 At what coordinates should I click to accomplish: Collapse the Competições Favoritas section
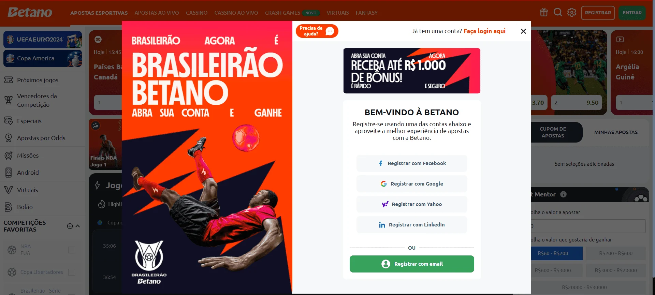coord(78,226)
